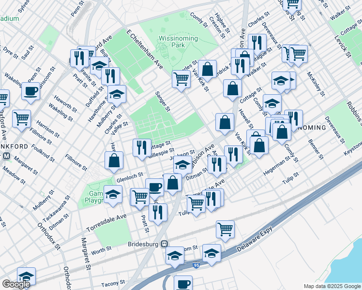Click the I-95 highway shield

[196, 265]
